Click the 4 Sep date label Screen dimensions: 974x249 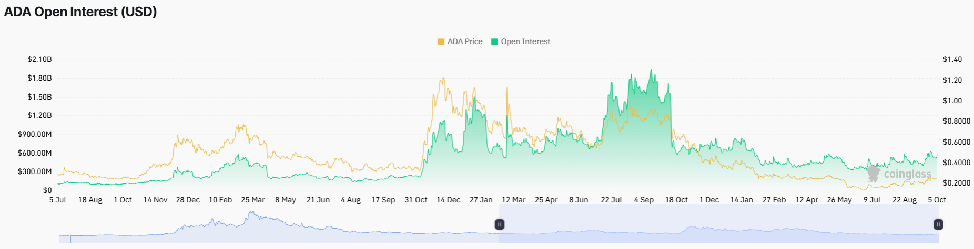click(x=644, y=200)
